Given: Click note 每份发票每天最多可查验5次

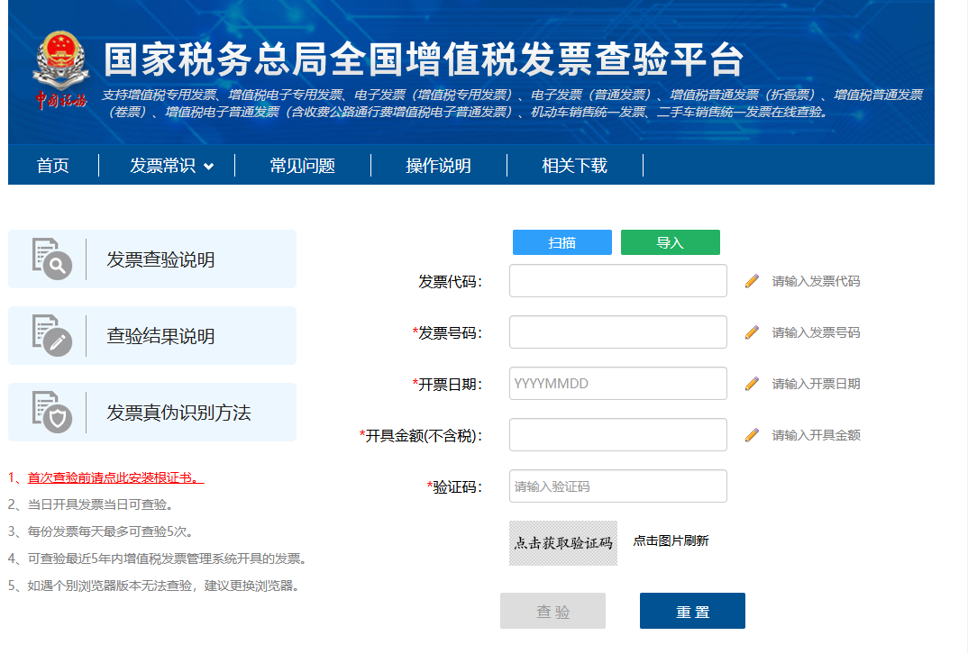Looking at the screenshot, I should [x=103, y=531].
